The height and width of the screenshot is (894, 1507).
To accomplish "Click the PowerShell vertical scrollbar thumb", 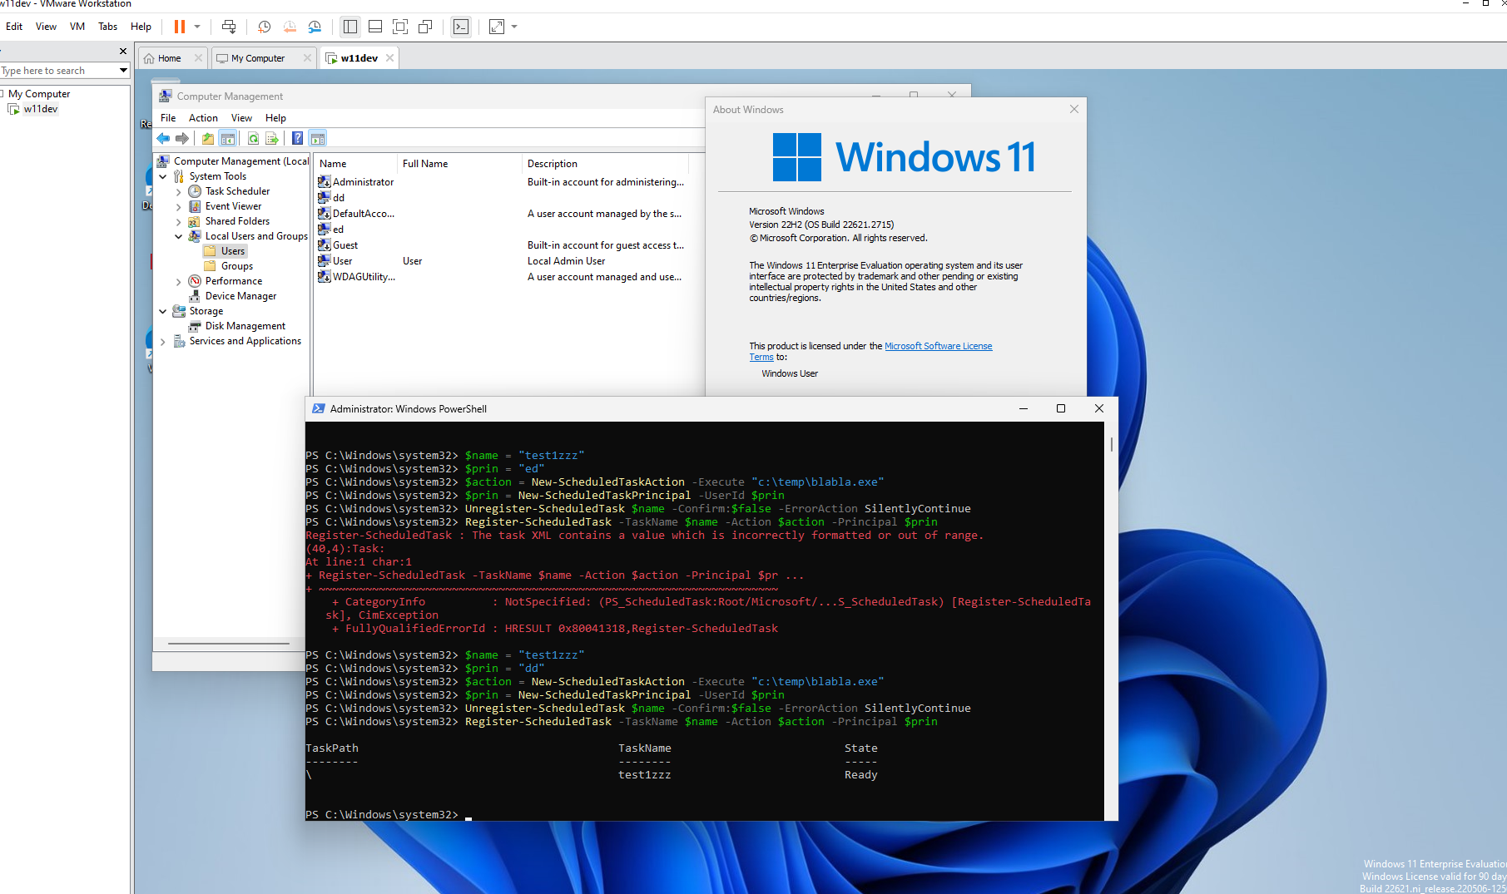I will tap(1111, 444).
